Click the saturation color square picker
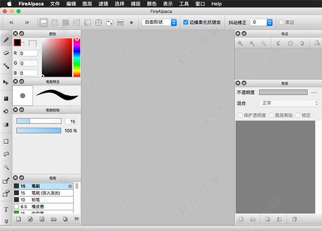This screenshot has height=231, width=322. click(x=57, y=57)
